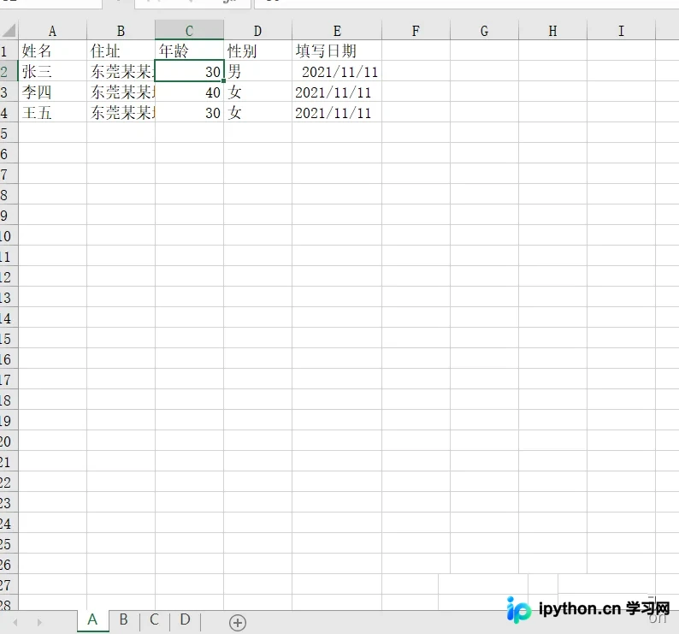Select row 1 header

9,50
